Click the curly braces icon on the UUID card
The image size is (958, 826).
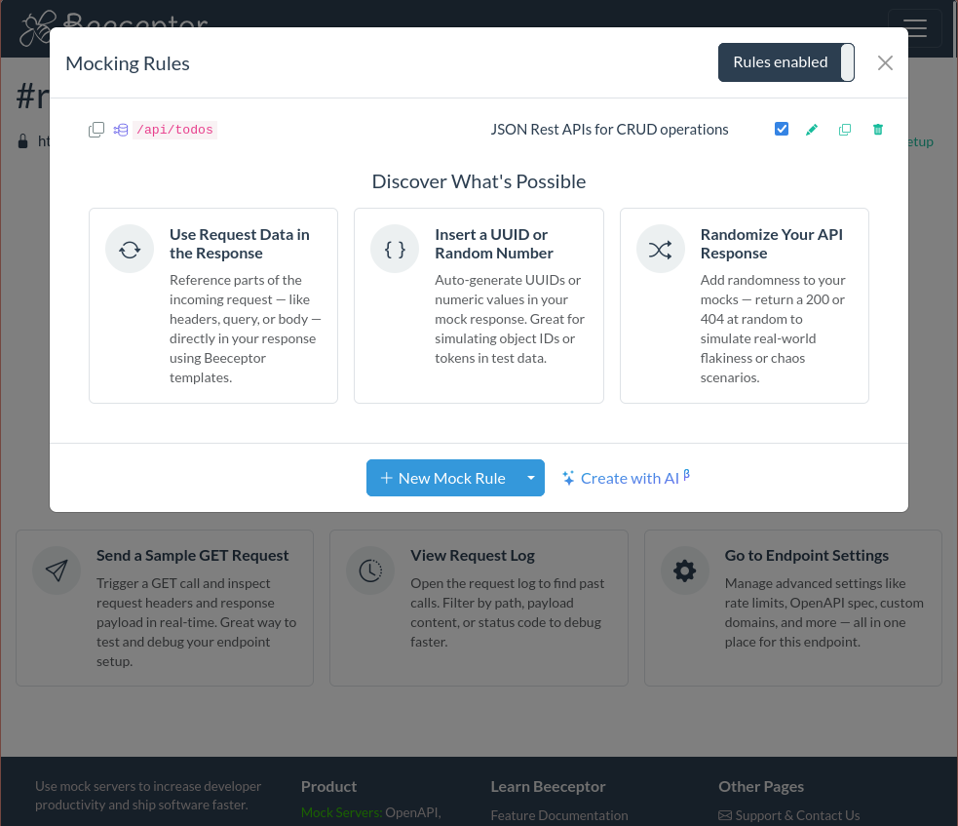[x=395, y=249]
